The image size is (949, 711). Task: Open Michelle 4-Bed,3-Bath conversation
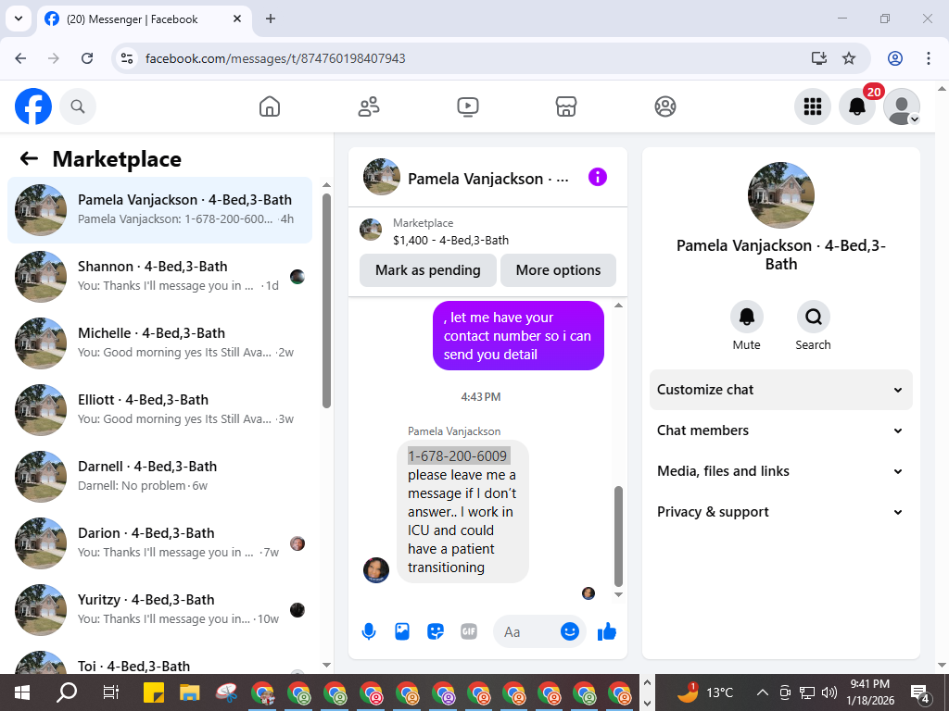pos(159,343)
